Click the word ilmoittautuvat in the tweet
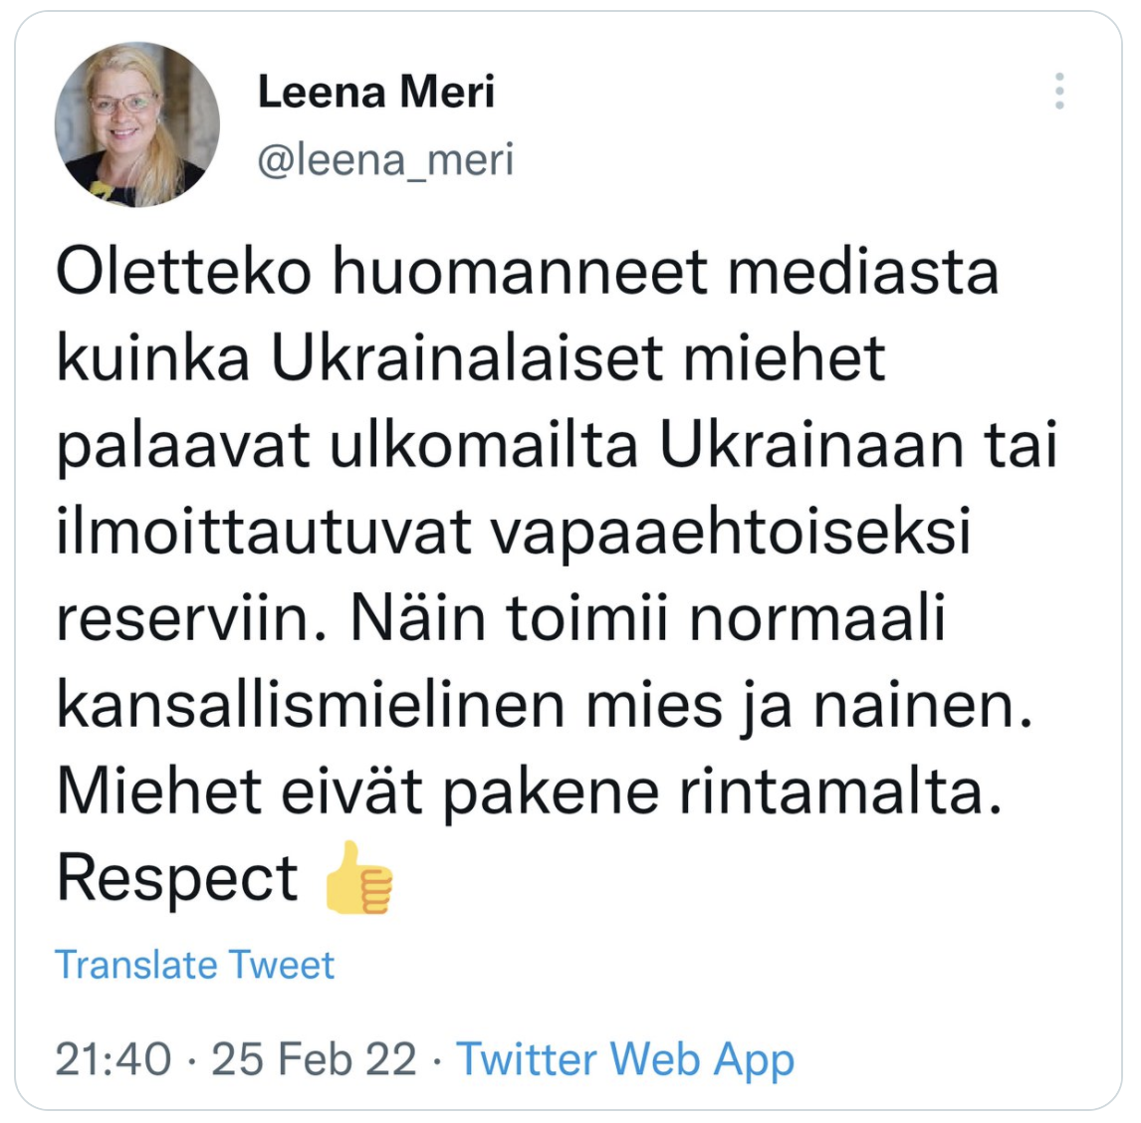Screen dimensions: 1141x1123 (x=264, y=532)
